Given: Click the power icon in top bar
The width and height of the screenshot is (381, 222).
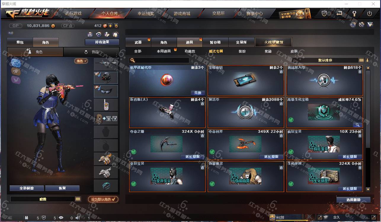Looking at the screenshot, I should coord(369,13).
